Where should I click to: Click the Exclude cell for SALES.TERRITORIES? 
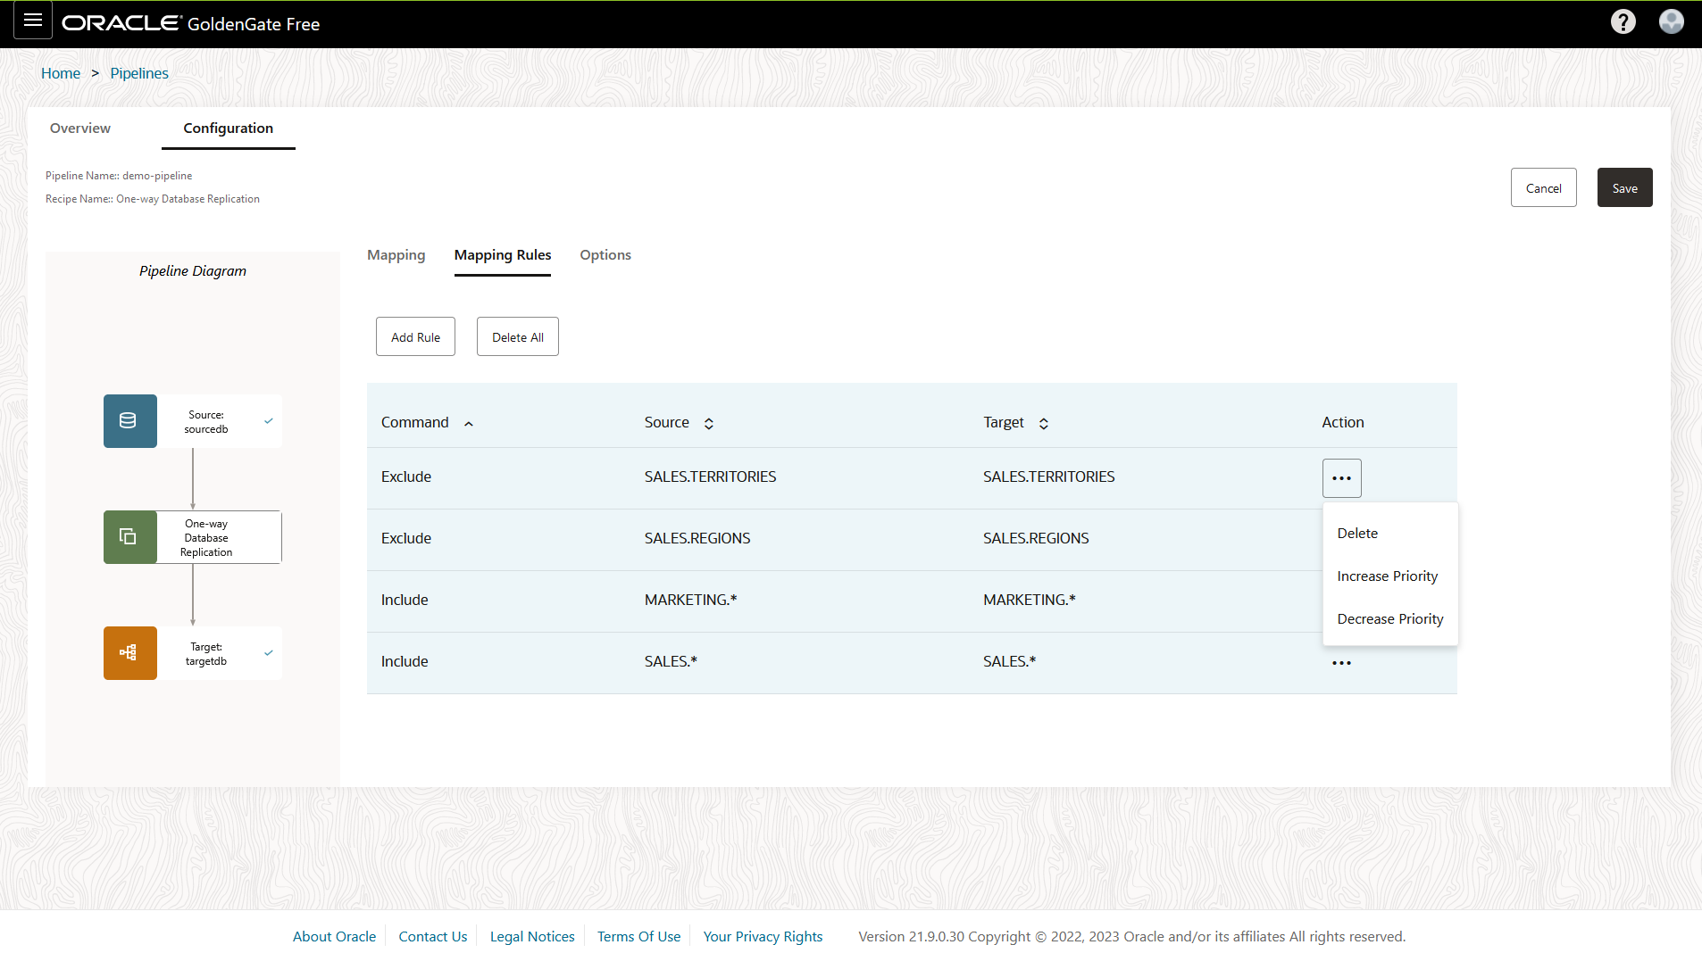click(406, 476)
